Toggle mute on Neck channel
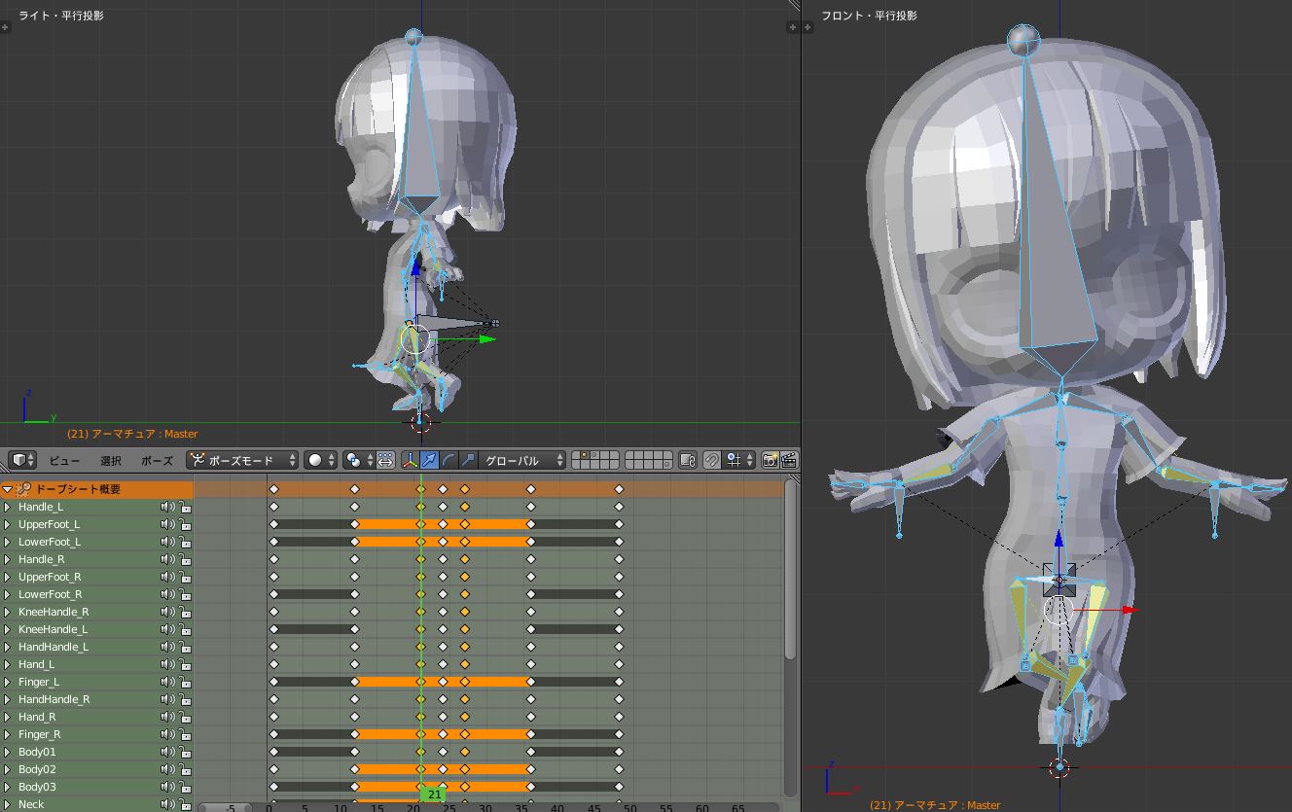The image size is (1292, 812). [x=167, y=804]
